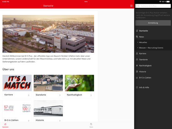172x129 pixels.
Task: Click the large factory aerial hero image
Action: click(48, 34)
